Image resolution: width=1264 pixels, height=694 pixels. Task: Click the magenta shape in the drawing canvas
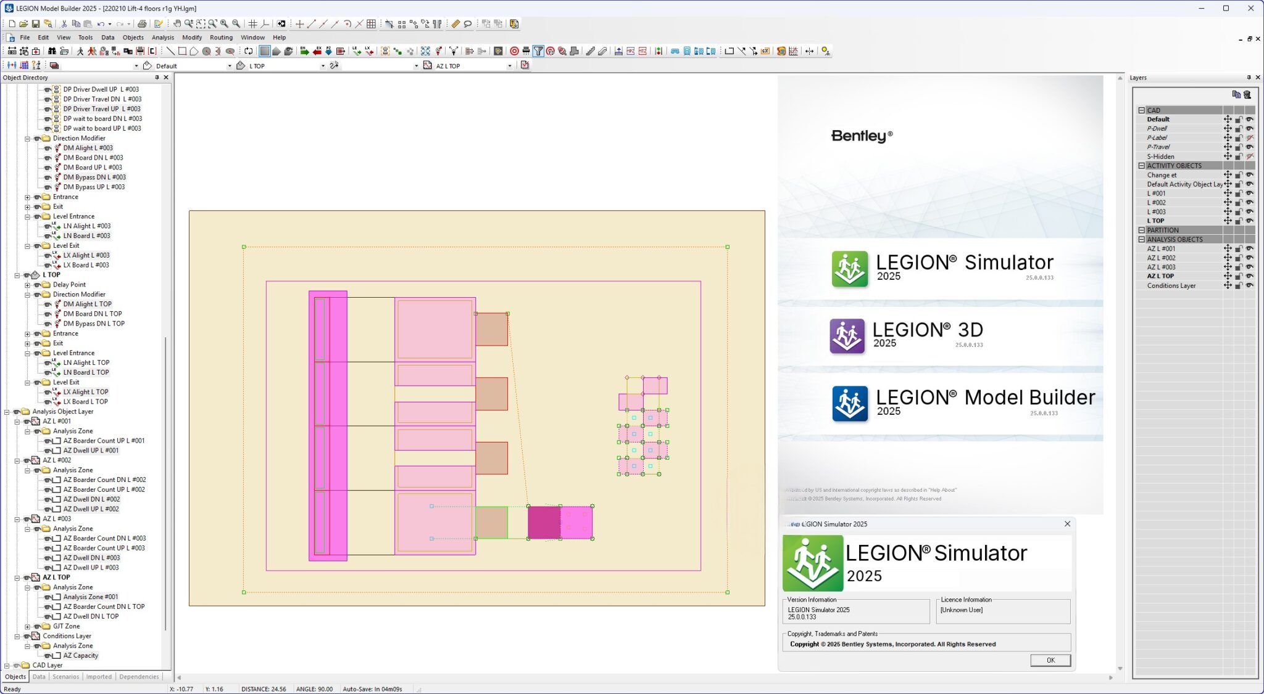coord(544,522)
